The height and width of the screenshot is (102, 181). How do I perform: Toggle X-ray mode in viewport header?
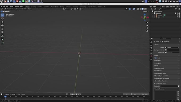(138, 9)
